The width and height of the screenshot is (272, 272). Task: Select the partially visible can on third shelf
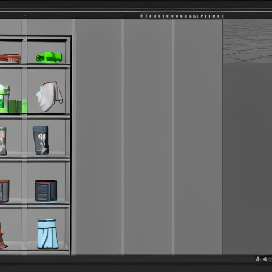(3, 141)
